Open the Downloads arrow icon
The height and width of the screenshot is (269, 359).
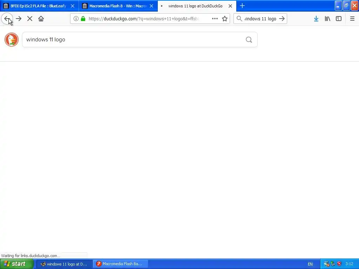coord(316,19)
